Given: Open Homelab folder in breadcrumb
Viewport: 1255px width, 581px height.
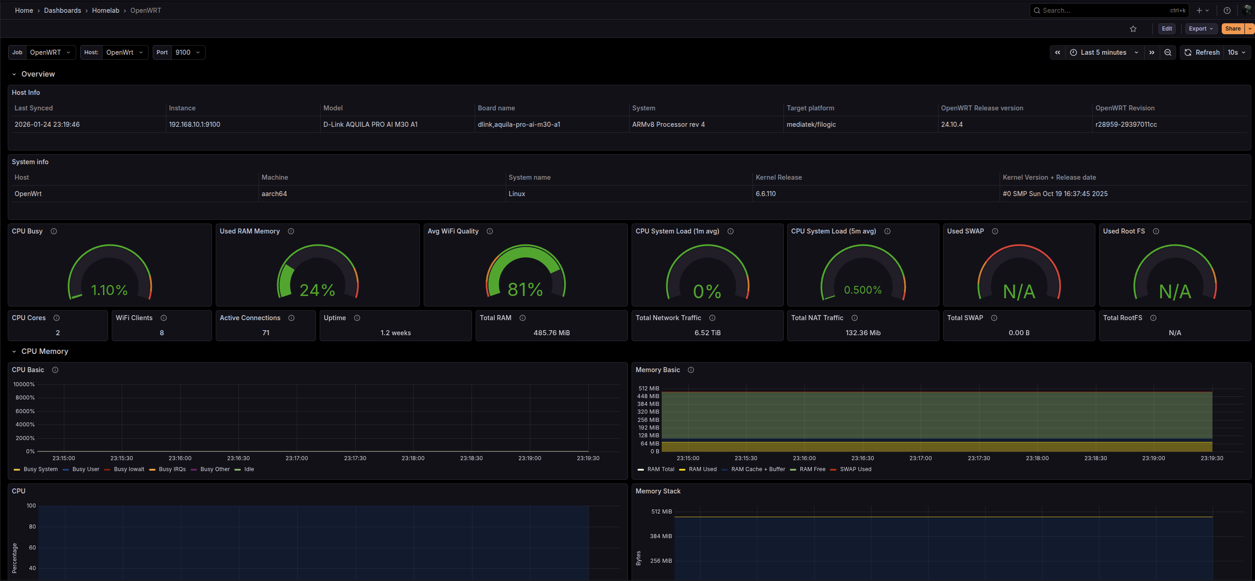Looking at the screenshot, I should (x=105, y=10).
